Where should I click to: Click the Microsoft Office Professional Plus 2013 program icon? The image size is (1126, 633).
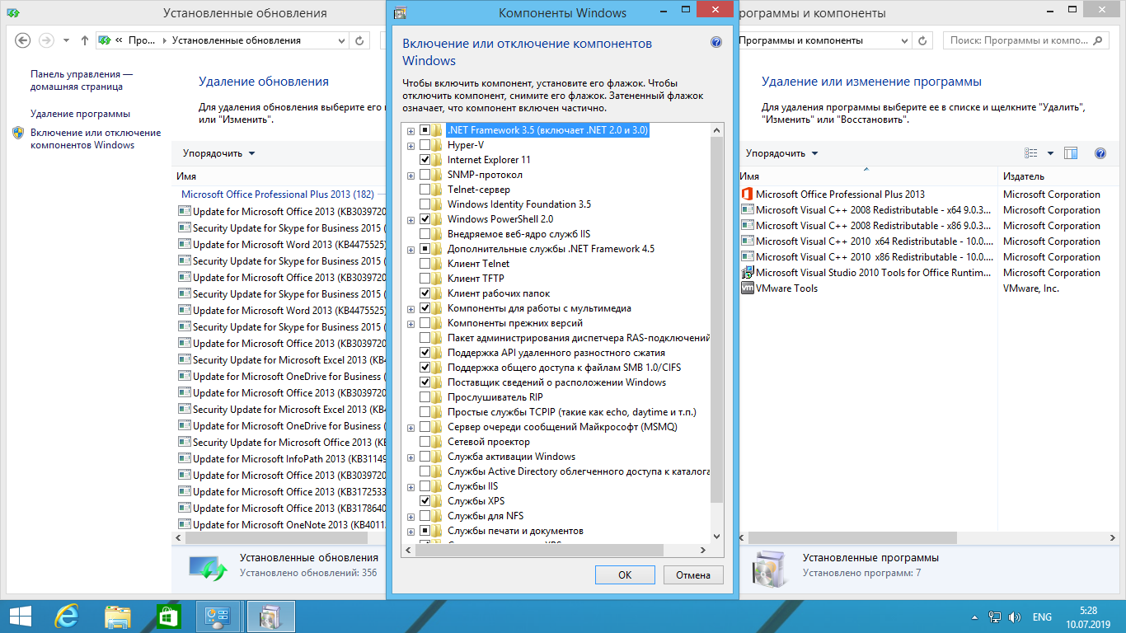coord(748,195)
